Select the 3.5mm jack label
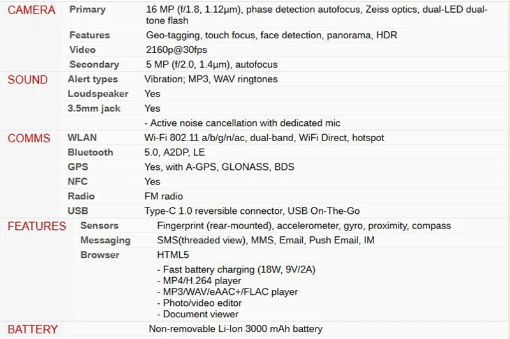 pos(94,109)
